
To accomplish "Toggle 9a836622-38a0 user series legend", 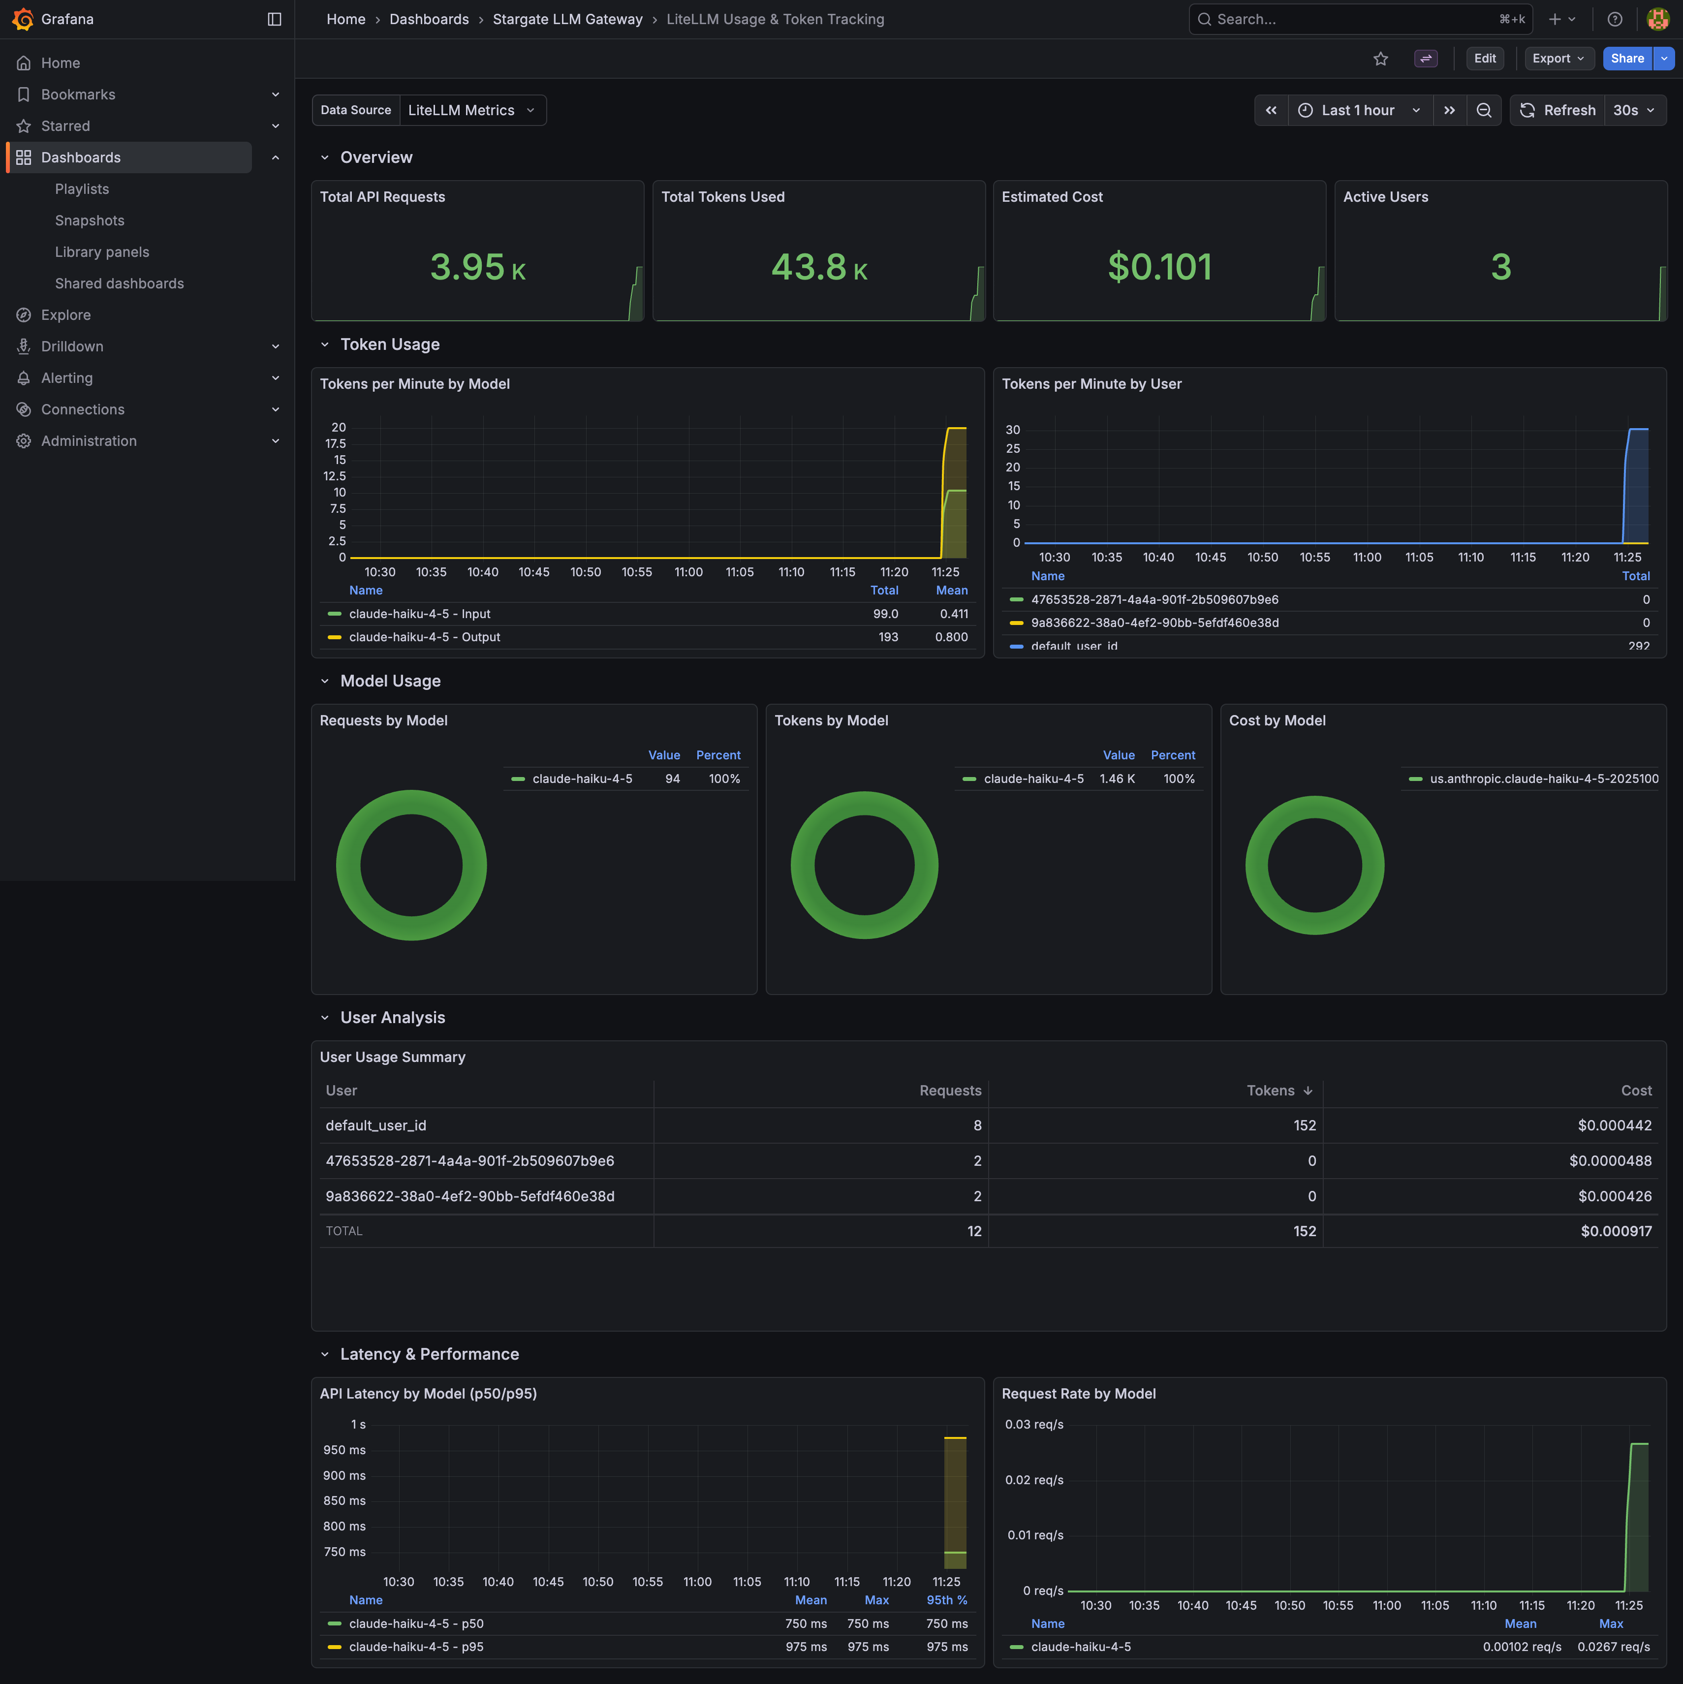I will pyautogui.click(x=1155, y=623).
